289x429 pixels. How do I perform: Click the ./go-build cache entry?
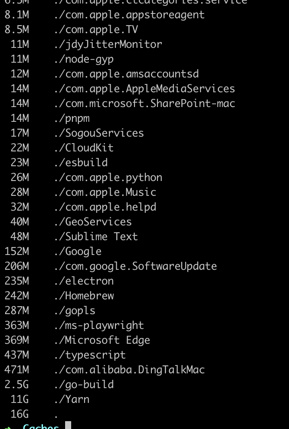(84, 384)
